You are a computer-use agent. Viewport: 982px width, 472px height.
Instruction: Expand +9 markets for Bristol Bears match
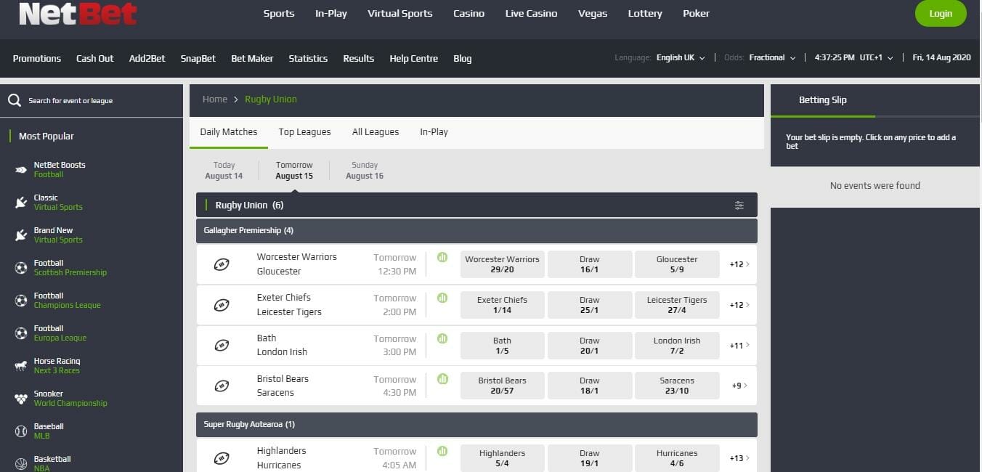(x=739, y=386)
